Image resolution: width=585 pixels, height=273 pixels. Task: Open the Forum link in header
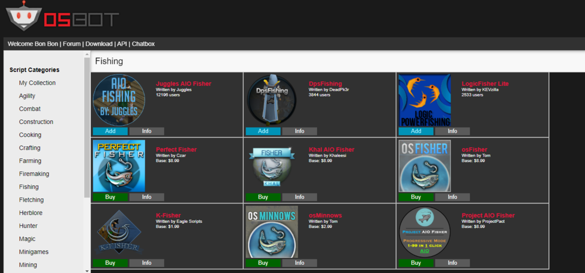click(72, 44)
